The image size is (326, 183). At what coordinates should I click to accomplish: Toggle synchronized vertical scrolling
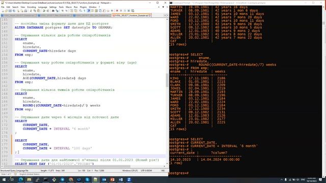tap(71, 11)
